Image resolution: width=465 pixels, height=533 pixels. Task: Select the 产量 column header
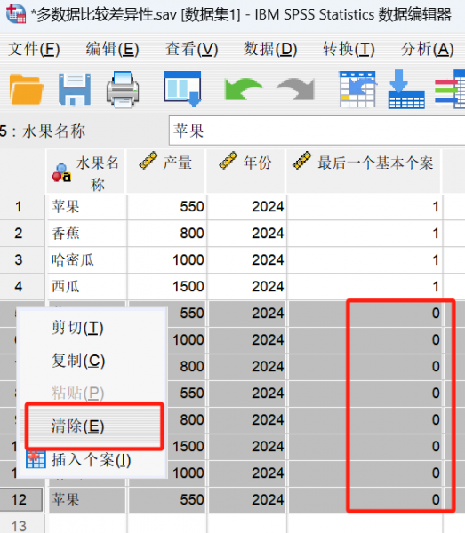[x=166, y=171]
